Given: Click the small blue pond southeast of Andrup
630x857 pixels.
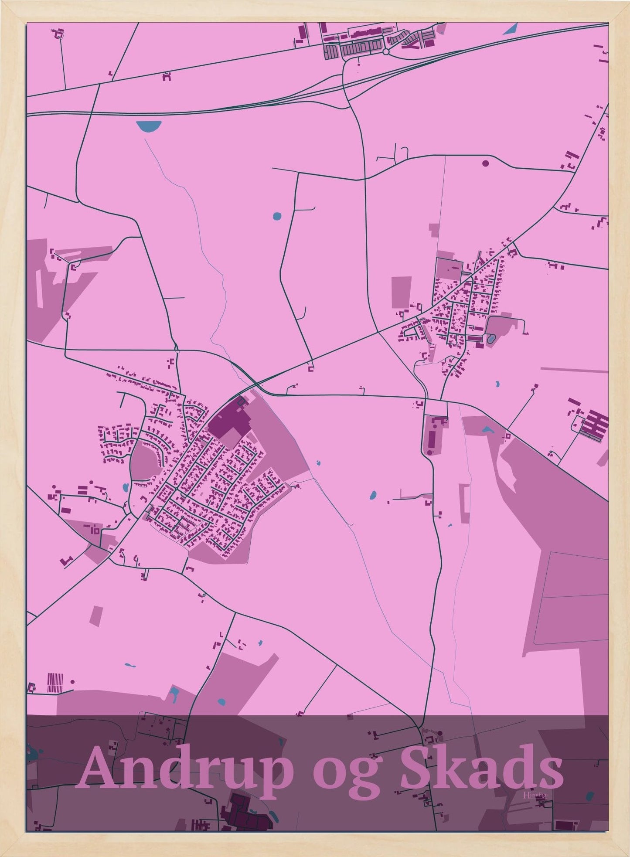Looking at the screenshot, I should pos(373,495).
